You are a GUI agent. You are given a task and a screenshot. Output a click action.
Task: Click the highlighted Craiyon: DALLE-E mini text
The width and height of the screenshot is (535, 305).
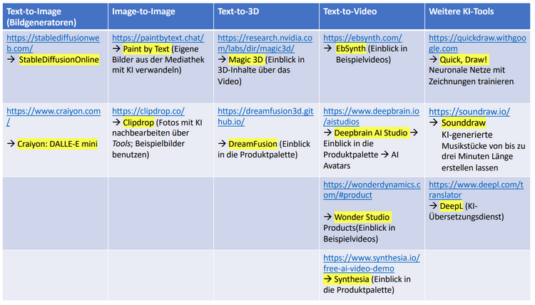(x=57, y=144)
